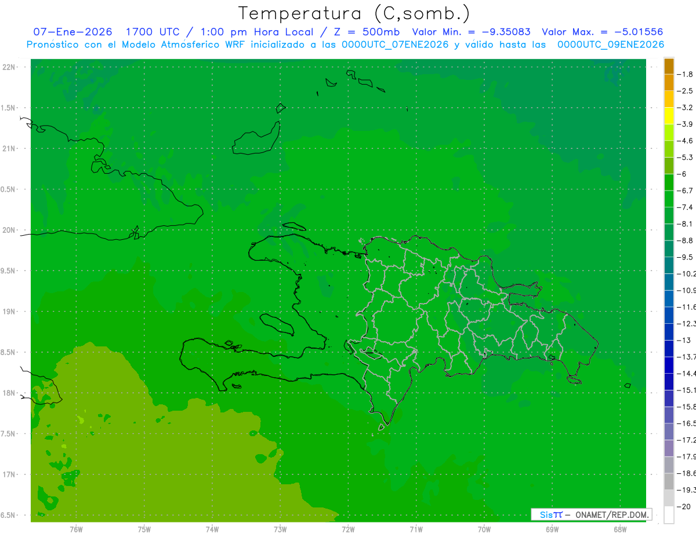
Task: Click the '75W' longitude axis label
Action: pos(144,529)
